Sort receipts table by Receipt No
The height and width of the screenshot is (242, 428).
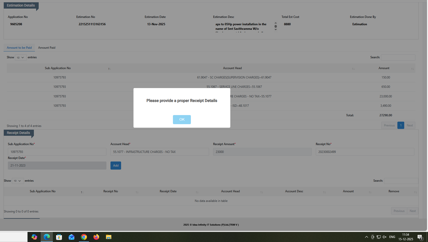[x=137, y=192]
